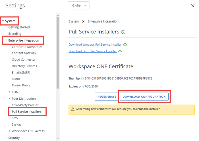Collapse the System tree section
This screenshot has height=141, width=199.
point(3,21)
